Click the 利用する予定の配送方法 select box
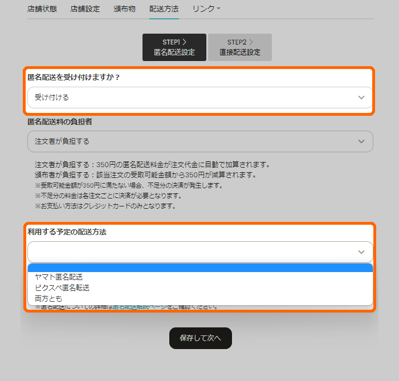The width and height of the screenshot is (399, 381). click(x=194, y=252)
